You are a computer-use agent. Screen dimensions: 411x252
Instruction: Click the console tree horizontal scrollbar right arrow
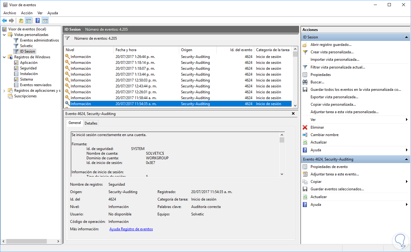point(58,241)
